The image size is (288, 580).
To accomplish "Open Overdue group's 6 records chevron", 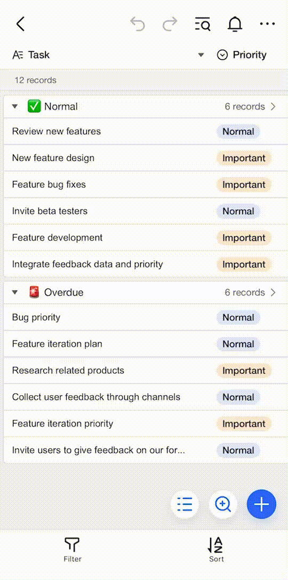I will [273, 293].
